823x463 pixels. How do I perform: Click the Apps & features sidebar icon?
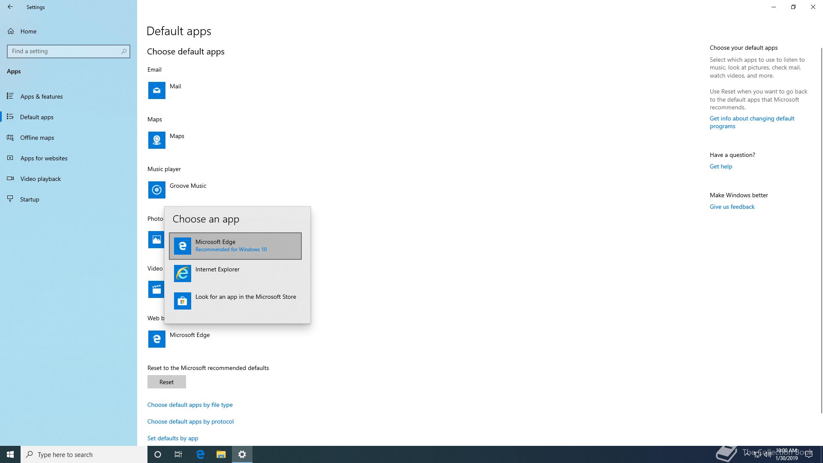point(10,96)
